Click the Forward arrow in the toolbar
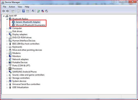 [x=7, y=11]
